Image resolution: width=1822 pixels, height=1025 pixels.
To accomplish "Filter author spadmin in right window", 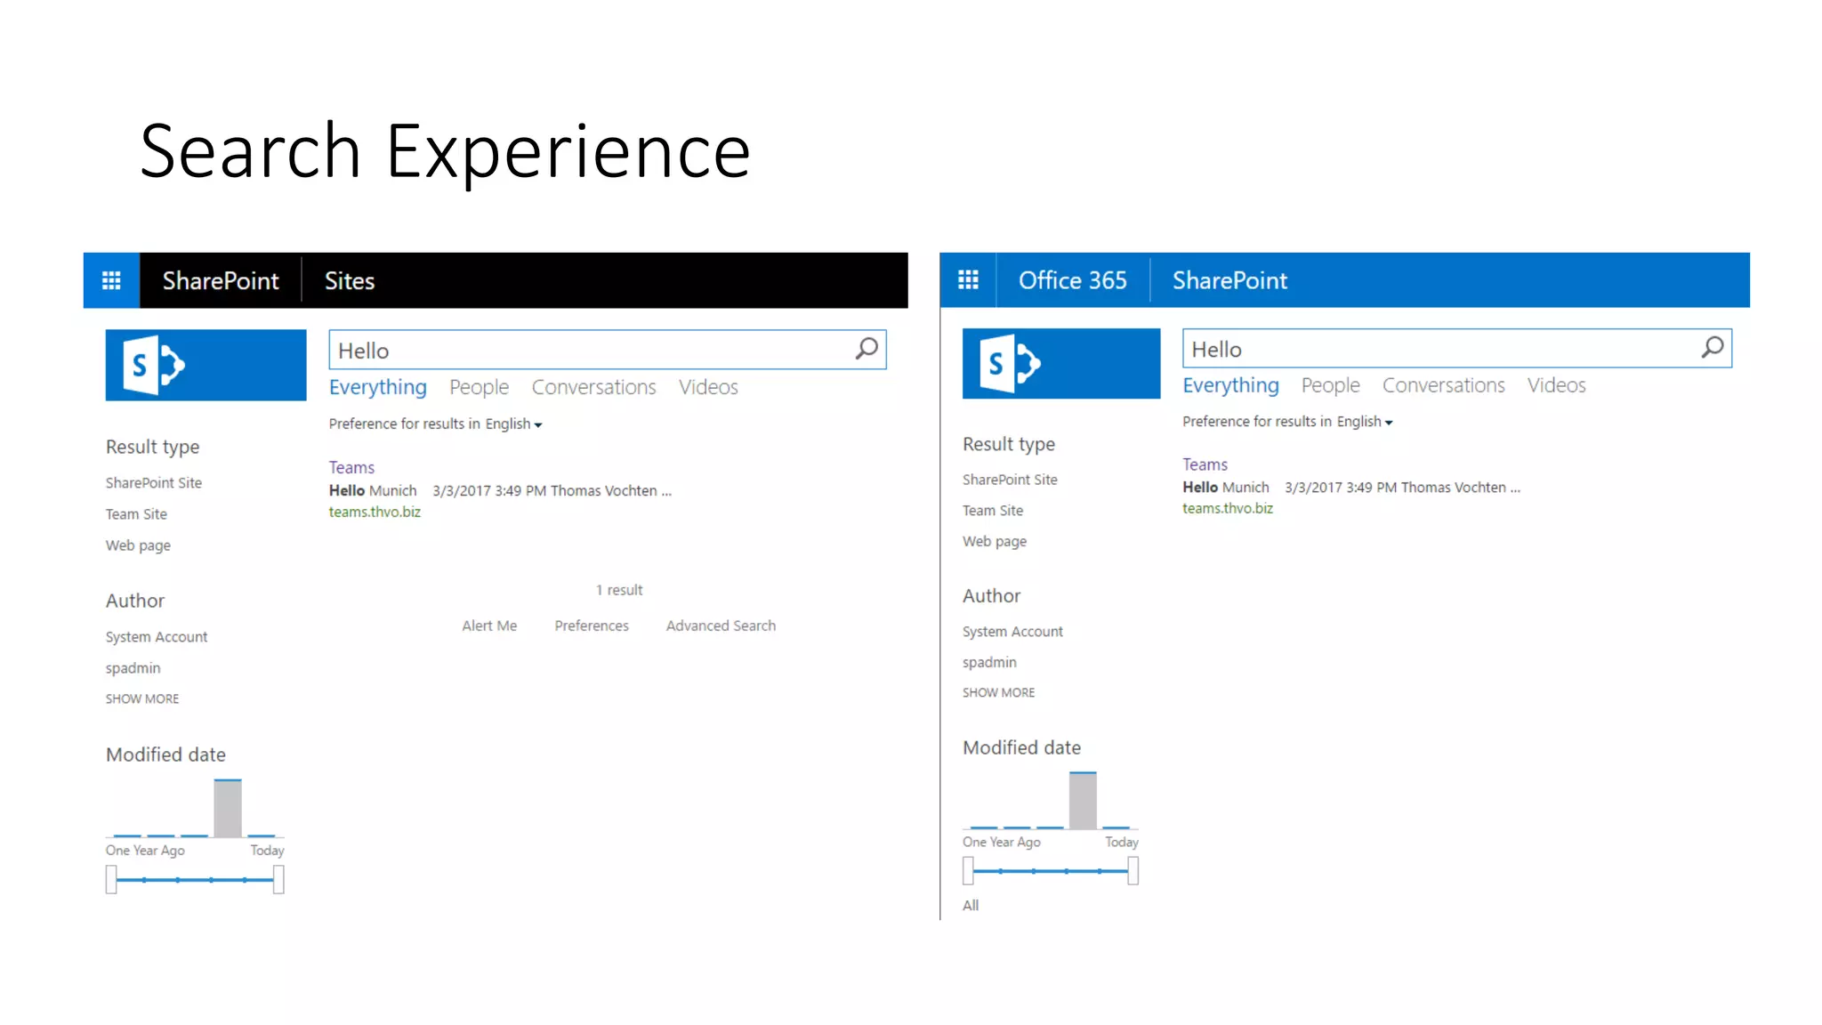I will point(989,662).
